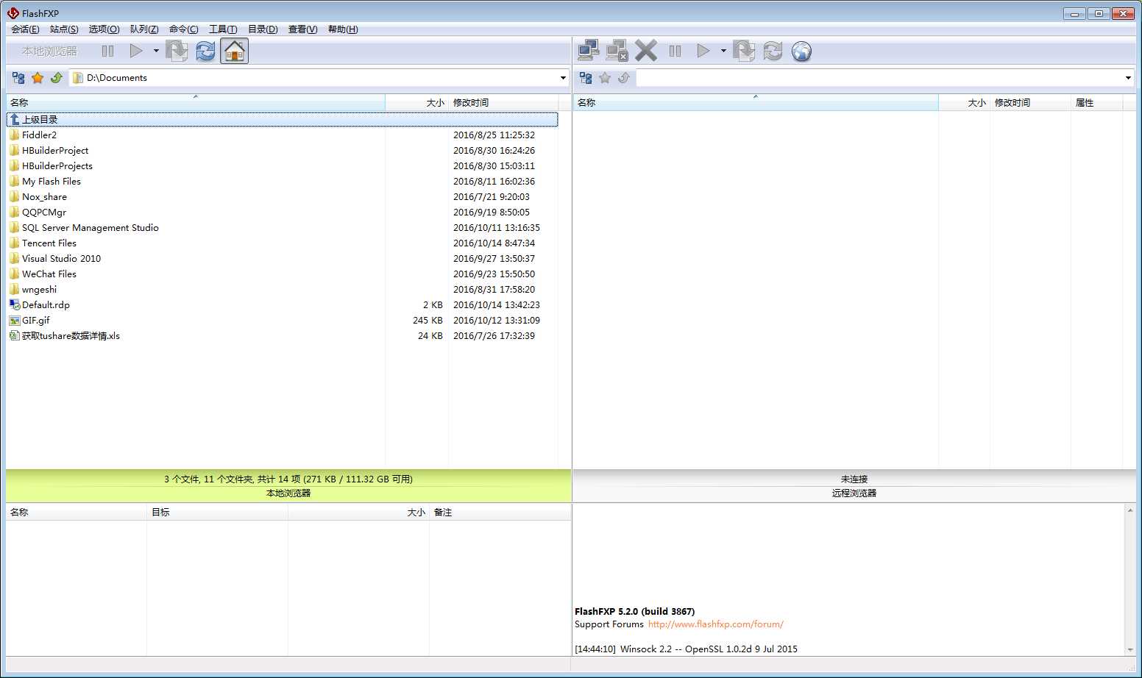Click the remote 修改时间 column header

1030,103
